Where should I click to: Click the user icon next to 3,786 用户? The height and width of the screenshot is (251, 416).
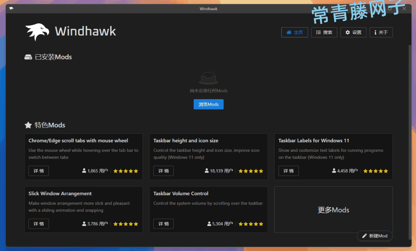pyautogui.click(x=84, y=224)
